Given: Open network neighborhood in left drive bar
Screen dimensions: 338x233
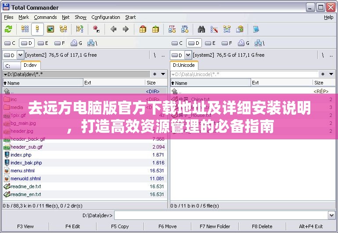Looking at the screenshot, I should [x=92, y=43].
